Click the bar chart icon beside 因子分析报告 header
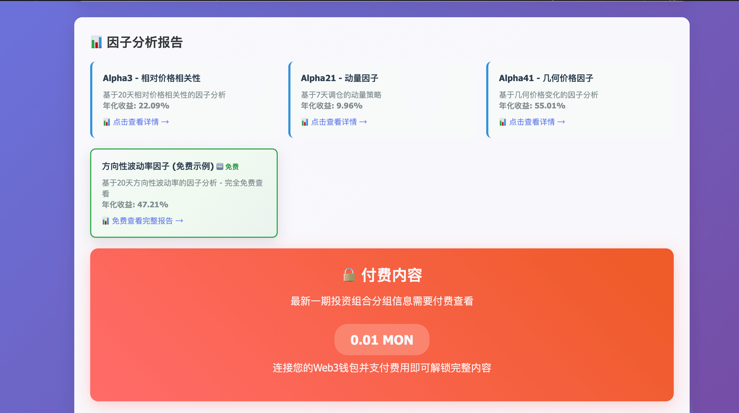The image size is (739, 413). point(96,42)
